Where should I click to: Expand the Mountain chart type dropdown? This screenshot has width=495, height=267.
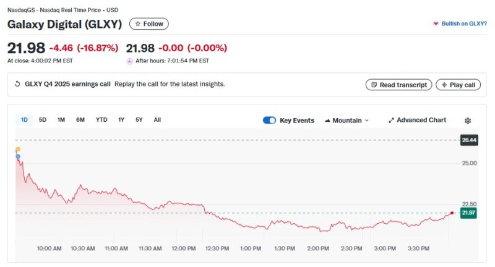346,121
